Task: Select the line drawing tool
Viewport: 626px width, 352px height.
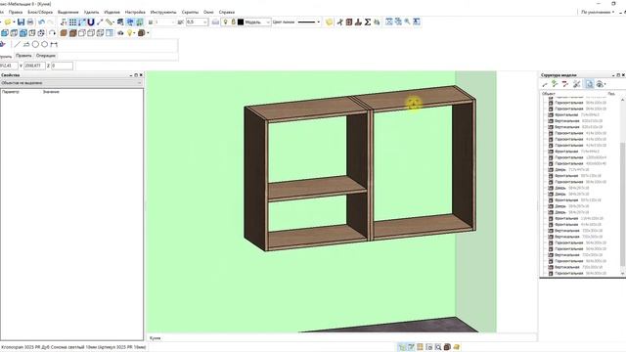Action: 18,44
